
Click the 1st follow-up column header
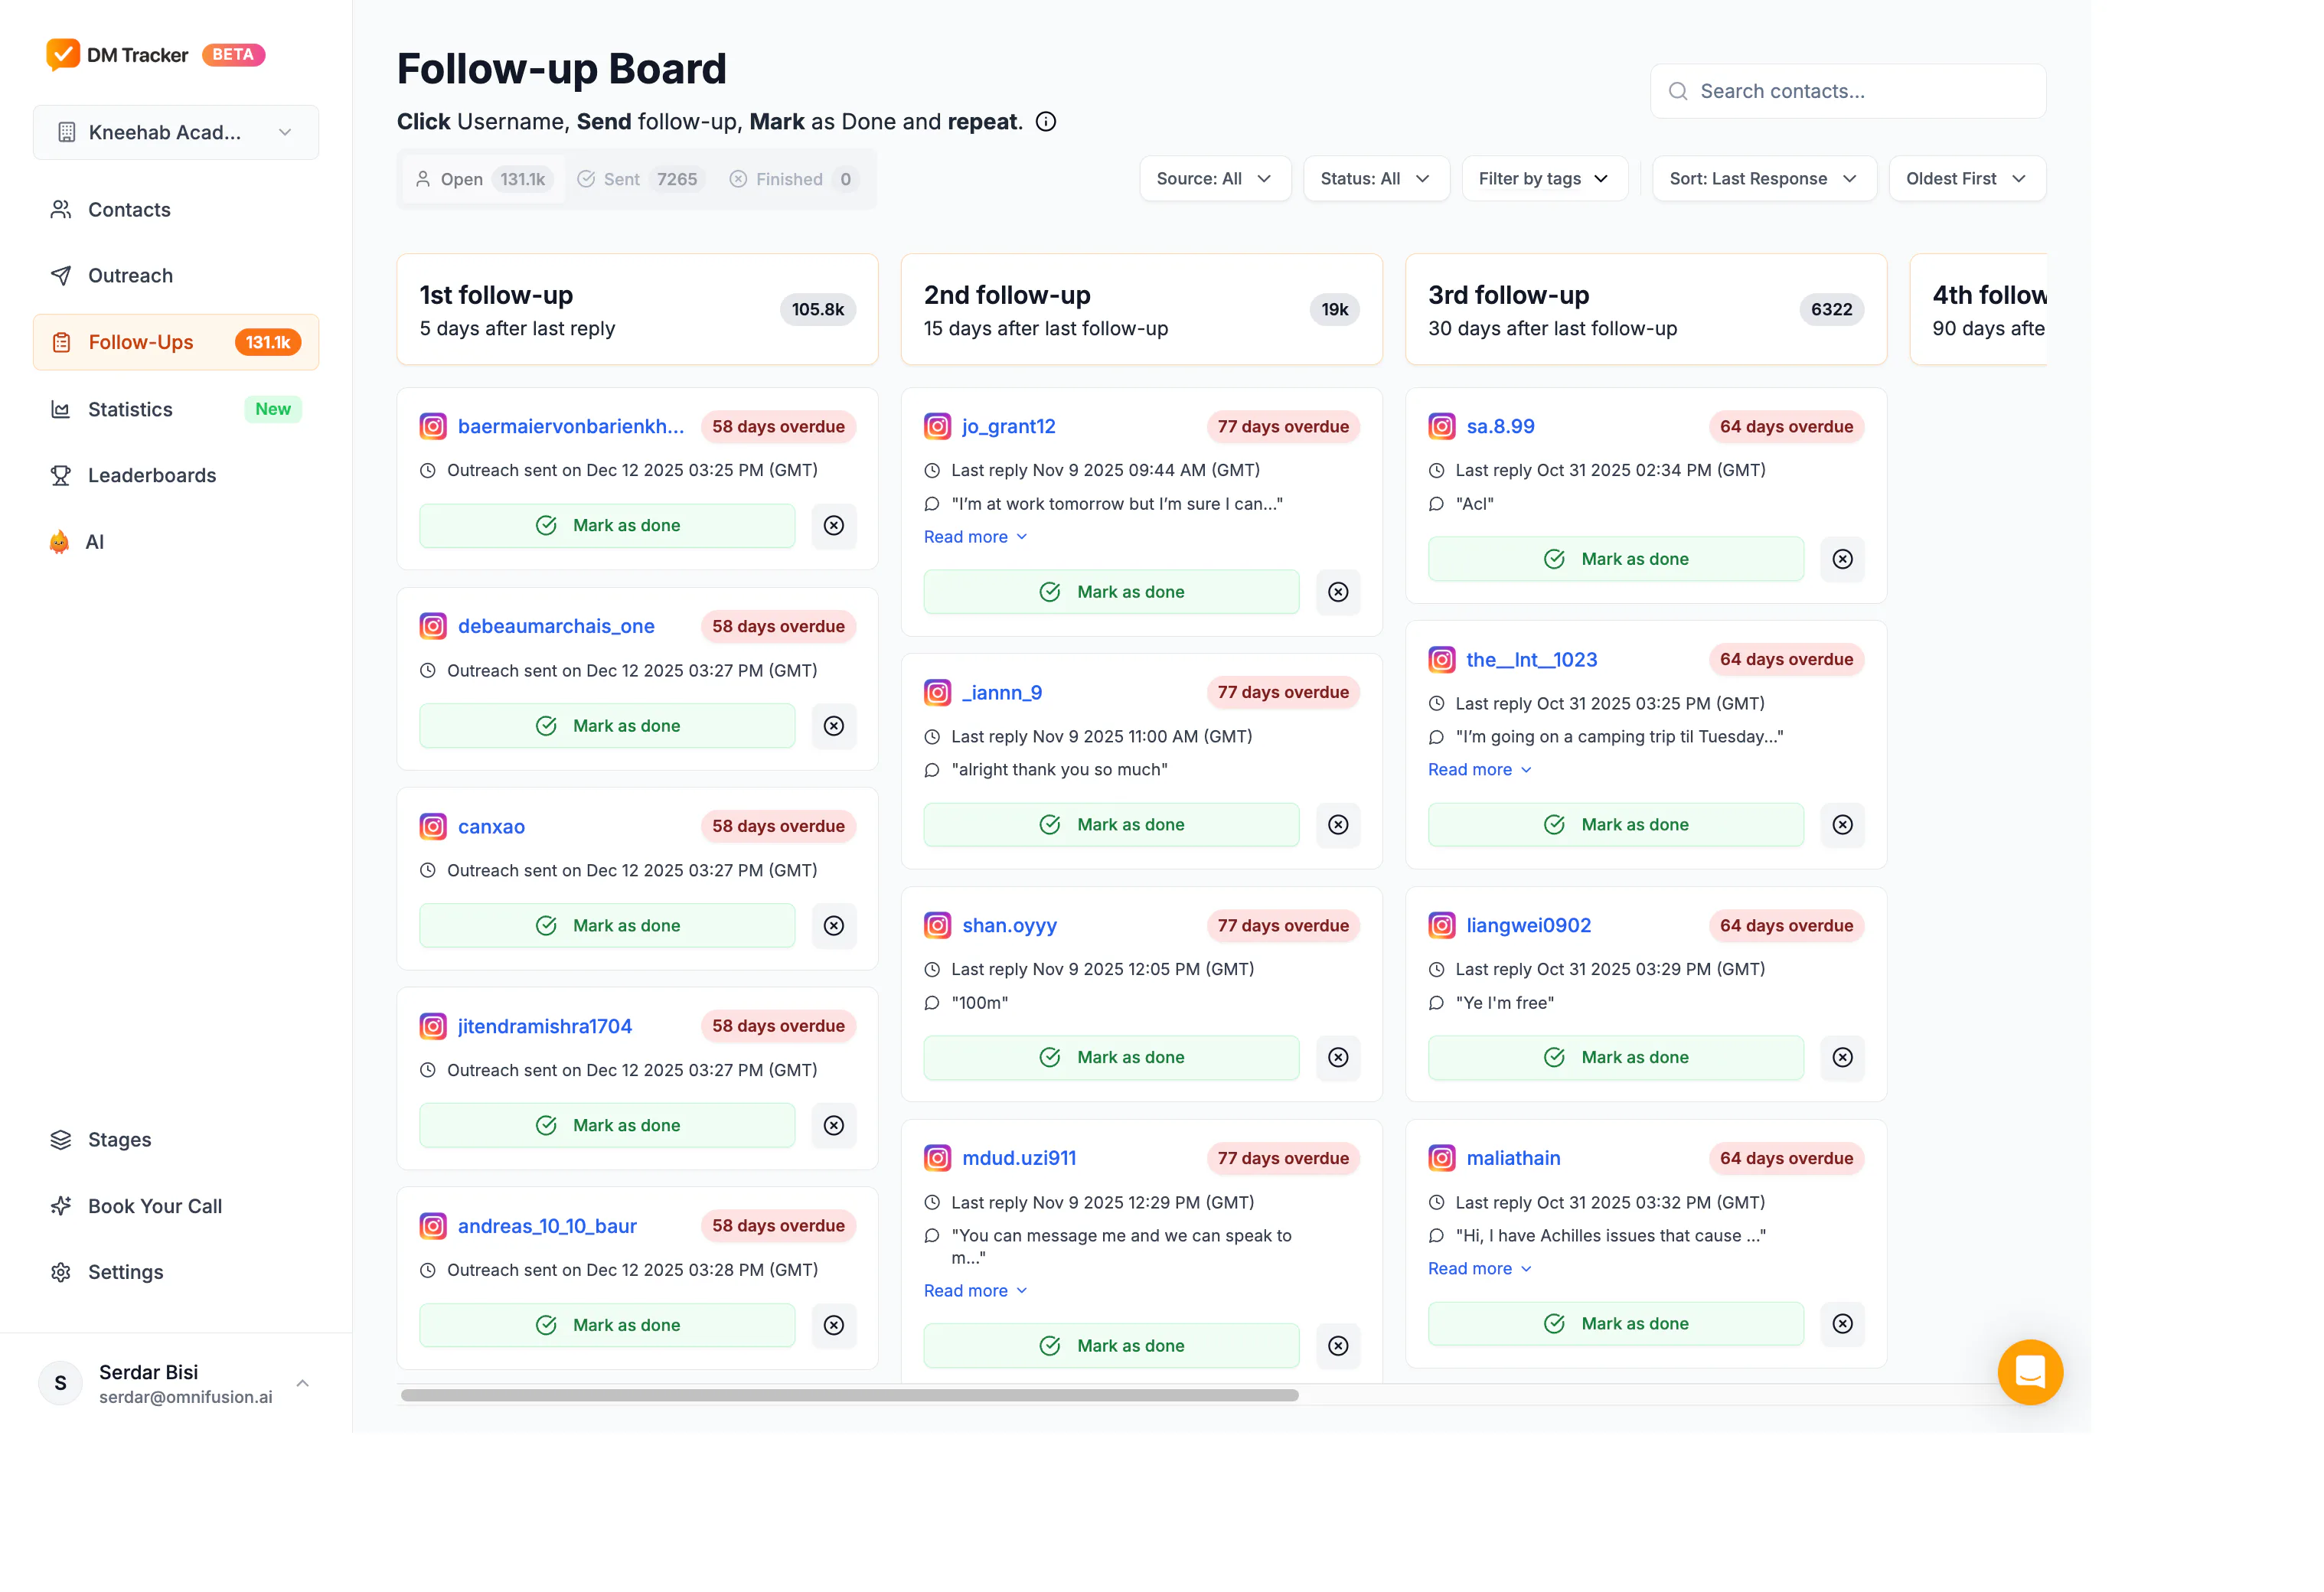point(637,310)
